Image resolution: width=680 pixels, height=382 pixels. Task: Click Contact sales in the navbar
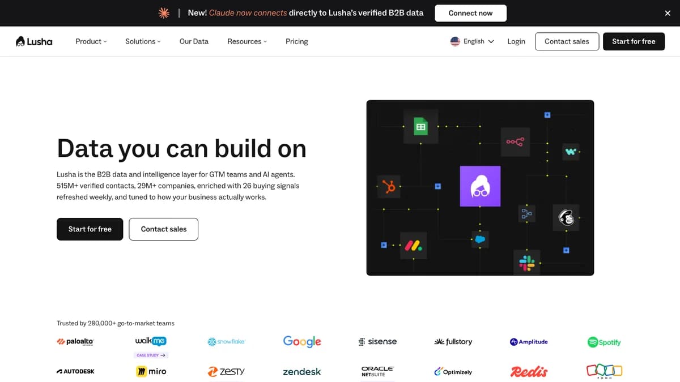click(567, 41)
